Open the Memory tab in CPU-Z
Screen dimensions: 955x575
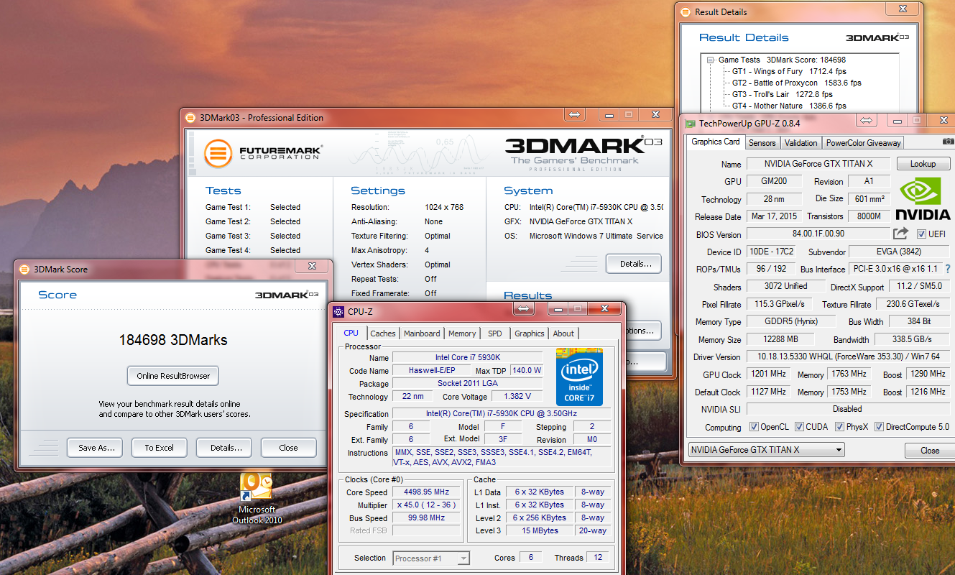(462, 333)
